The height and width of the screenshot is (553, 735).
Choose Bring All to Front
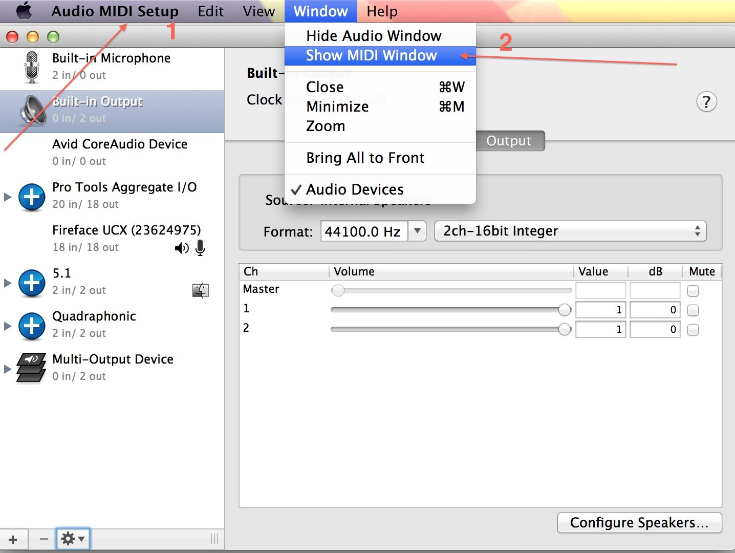click(380, 158)
